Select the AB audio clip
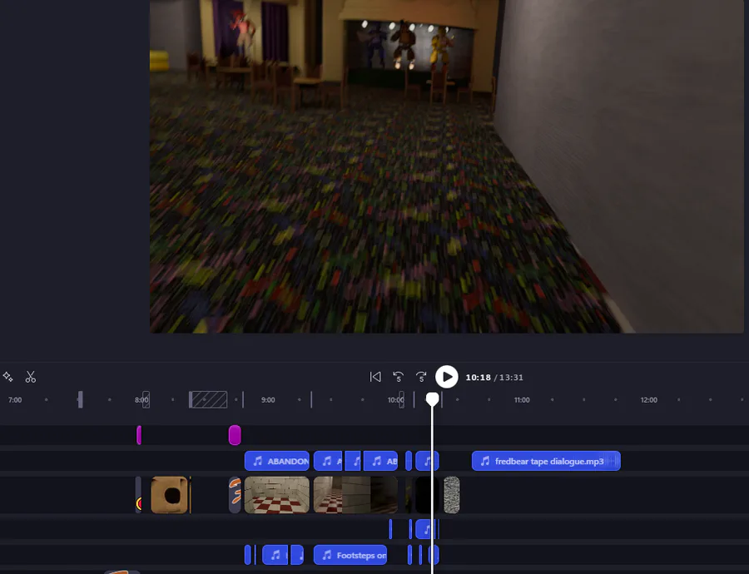The image size is (749, 574). click(380, 462)
